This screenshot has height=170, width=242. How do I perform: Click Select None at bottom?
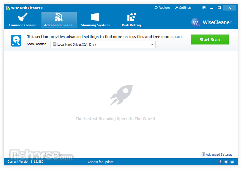tap(53, 154)
